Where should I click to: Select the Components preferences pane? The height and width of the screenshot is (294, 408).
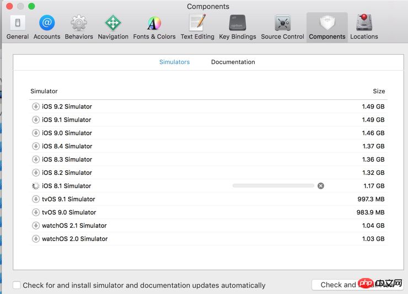(327, 27)
